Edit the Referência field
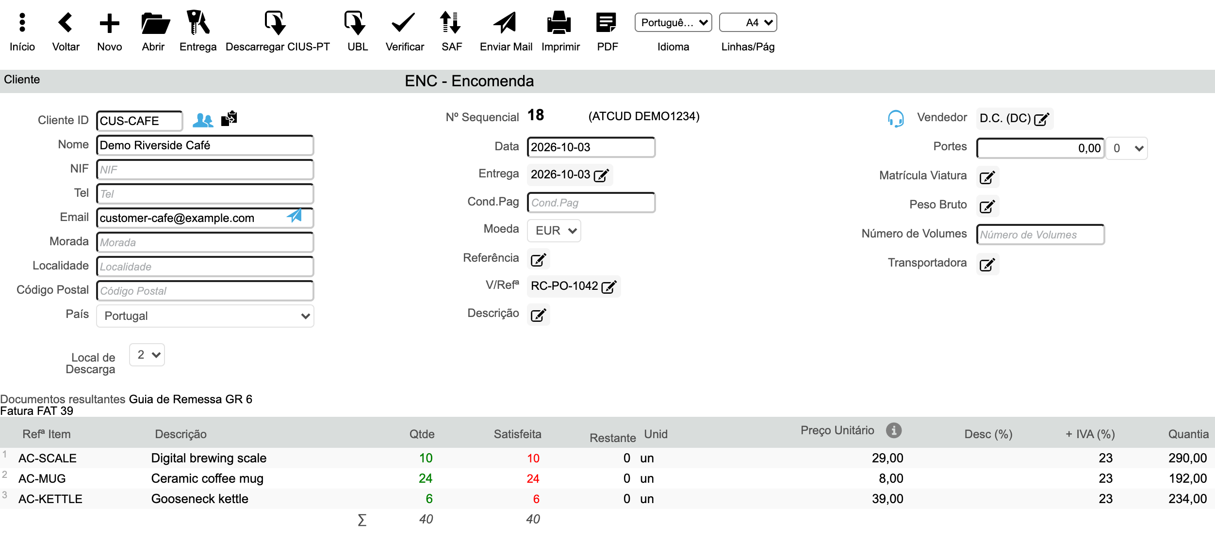This screenshot has height=537, width=1215. tap(539, 260)
